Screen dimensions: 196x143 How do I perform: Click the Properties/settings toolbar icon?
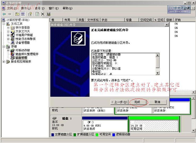point(48,14)
